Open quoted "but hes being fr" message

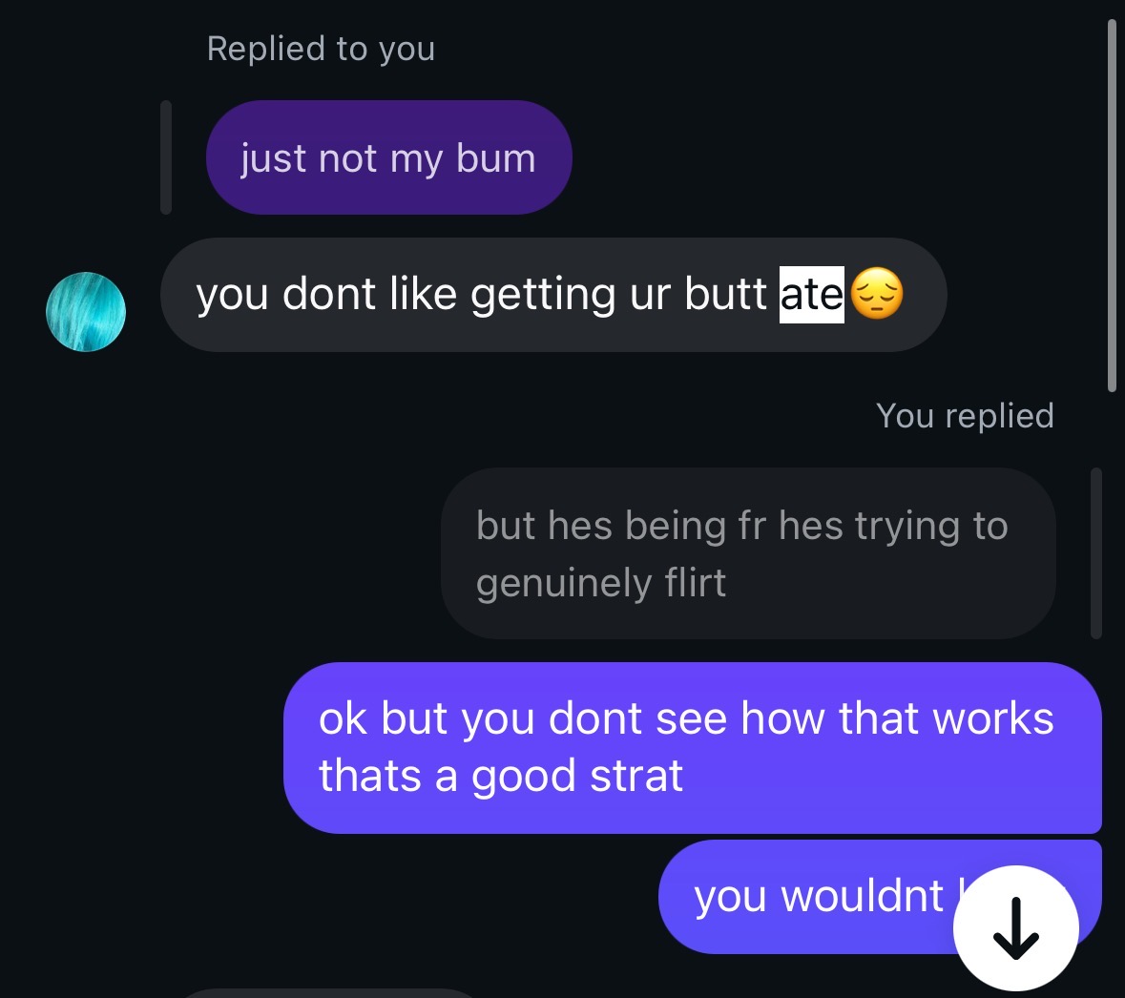748,553
